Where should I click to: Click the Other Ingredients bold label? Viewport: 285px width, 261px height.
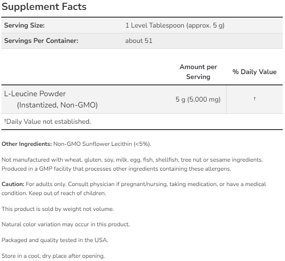(x=27, y=144)
